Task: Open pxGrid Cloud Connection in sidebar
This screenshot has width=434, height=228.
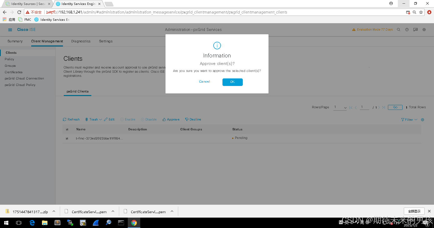Action: click(x=24, y=78)
